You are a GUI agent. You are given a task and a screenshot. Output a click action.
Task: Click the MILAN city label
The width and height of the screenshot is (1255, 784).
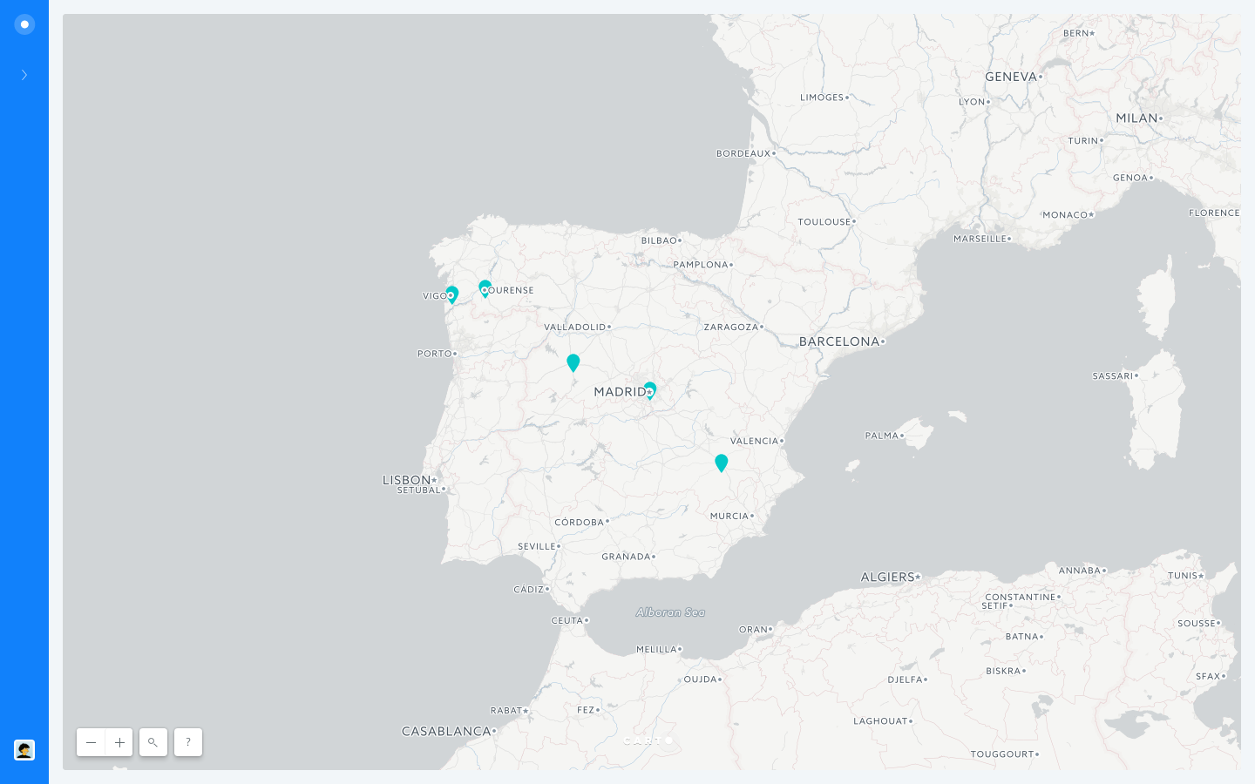click(1136, 118)
